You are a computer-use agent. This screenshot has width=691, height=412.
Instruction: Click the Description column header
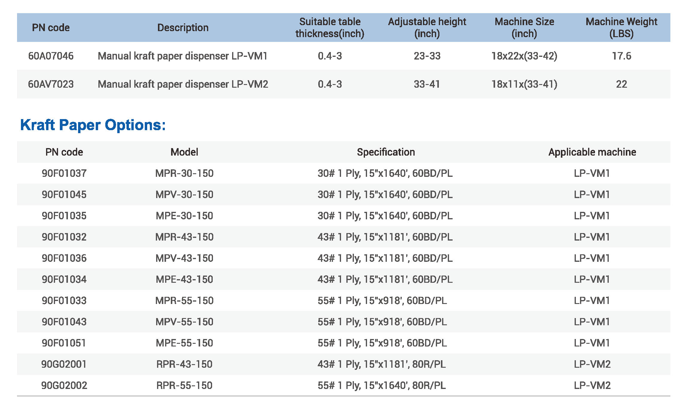[x=183, y=28]
